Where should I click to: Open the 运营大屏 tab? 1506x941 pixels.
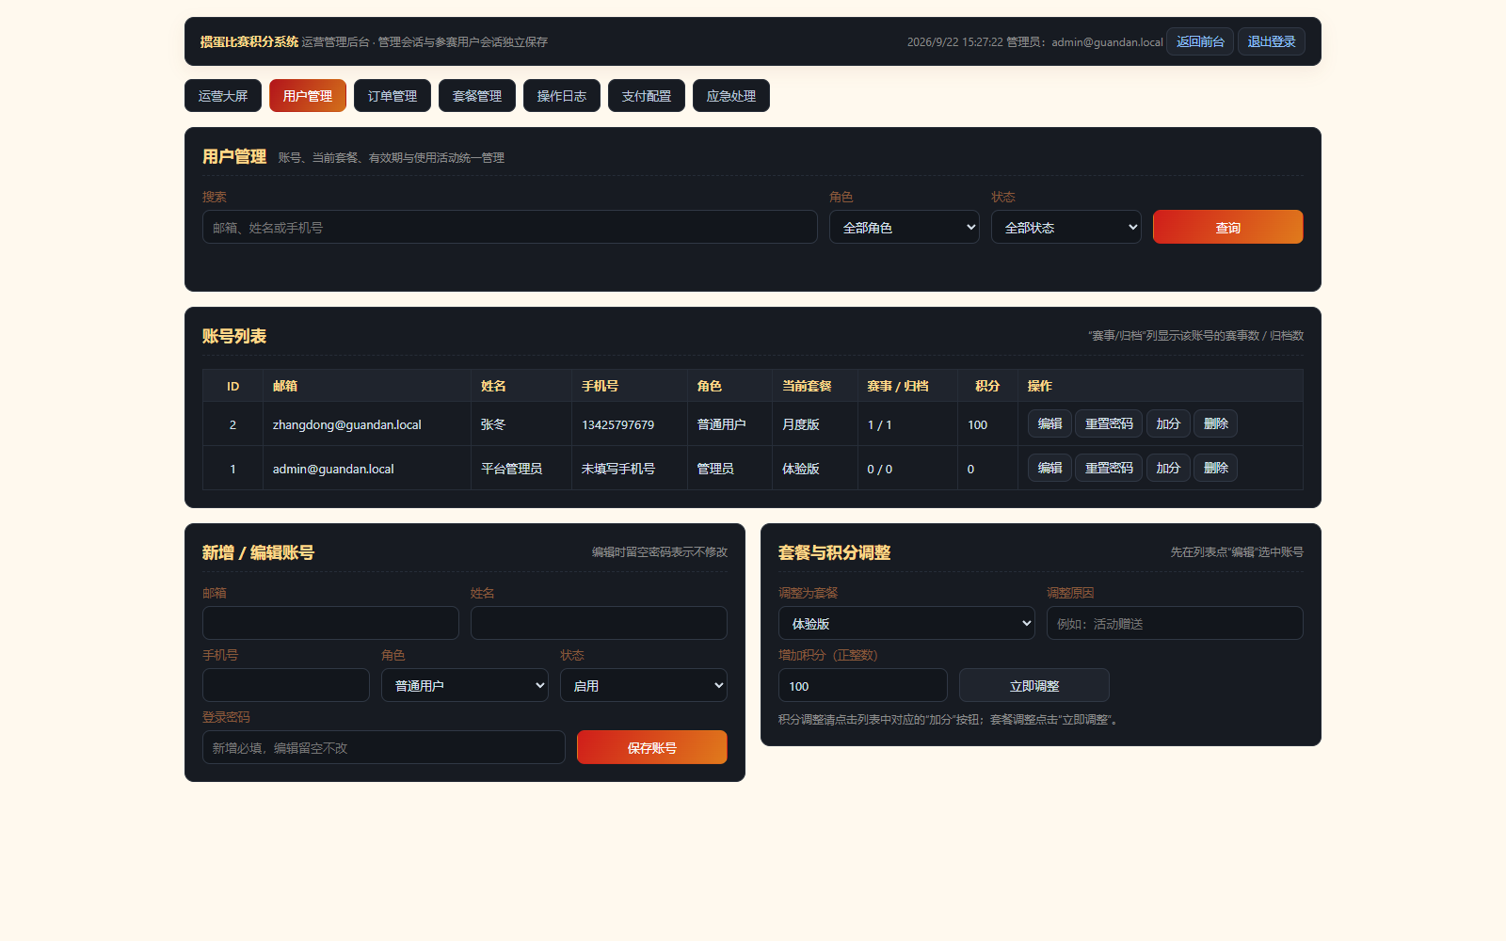click(223, 96)
